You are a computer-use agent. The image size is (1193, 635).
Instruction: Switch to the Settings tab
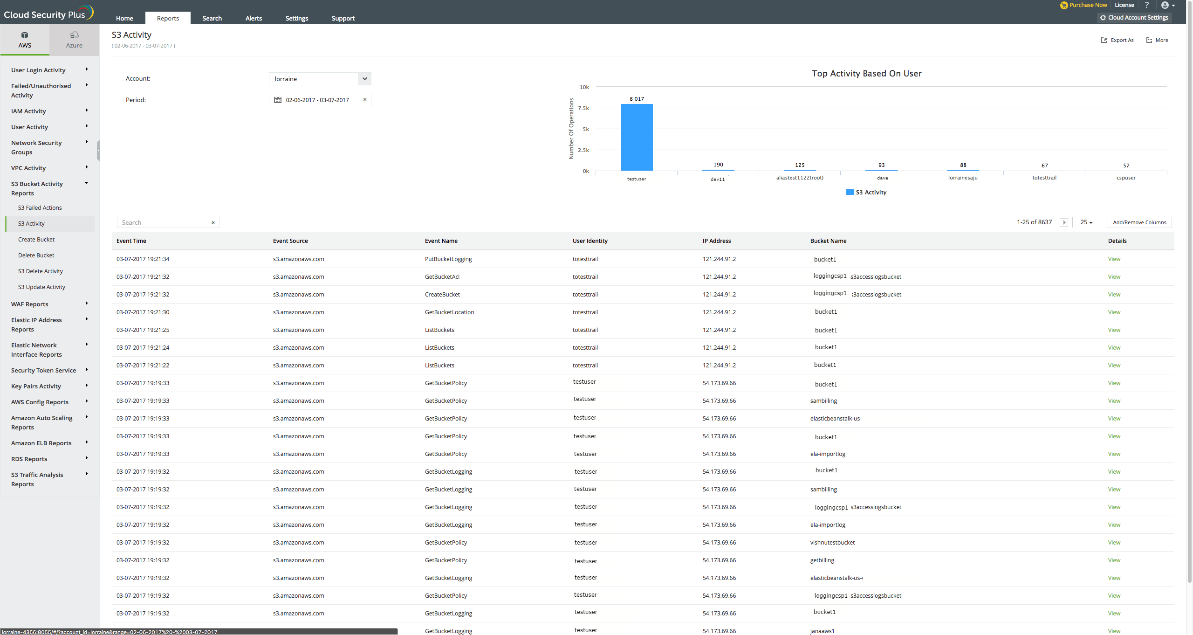click(296, 18)
